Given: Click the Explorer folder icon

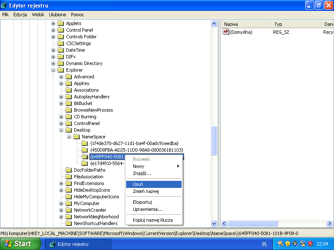Looking at the screenshot, I should (x=61, y=70).
